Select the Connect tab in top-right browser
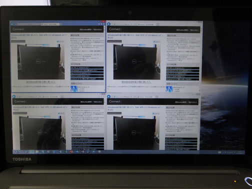Viewport: 252px width, 189px height. (147, 24)
